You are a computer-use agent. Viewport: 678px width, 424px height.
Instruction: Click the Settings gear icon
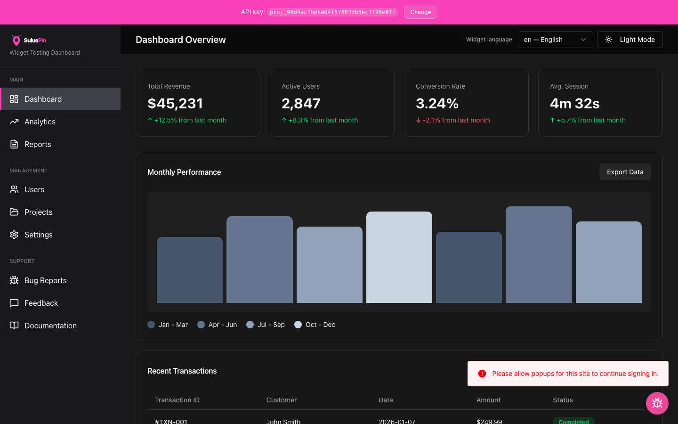click(14, 235)
